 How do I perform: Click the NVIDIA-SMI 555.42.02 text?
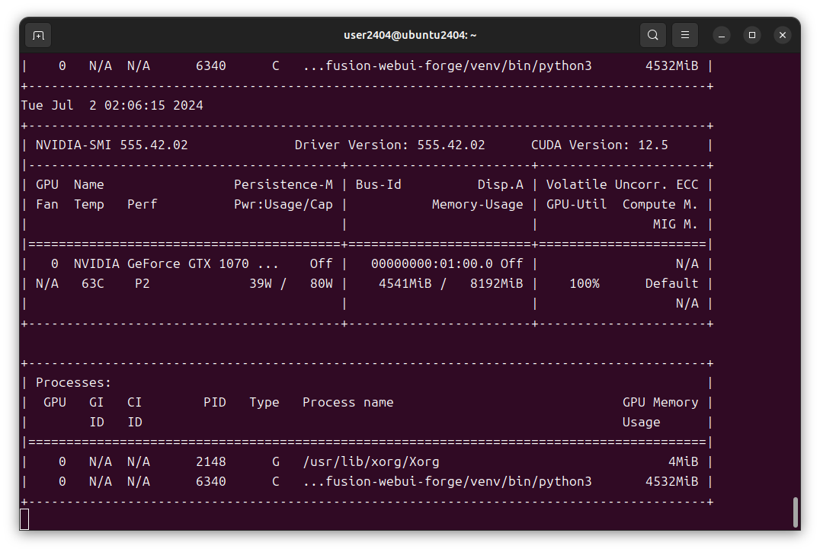pyautogui.click(x=112, y=145)
